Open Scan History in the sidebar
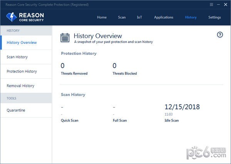Viewport: 231px width, 164px height. (26, 57)
